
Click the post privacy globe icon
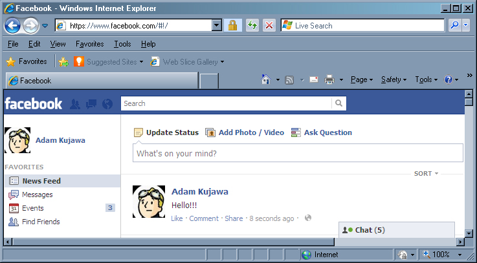(x=308, y=218)
